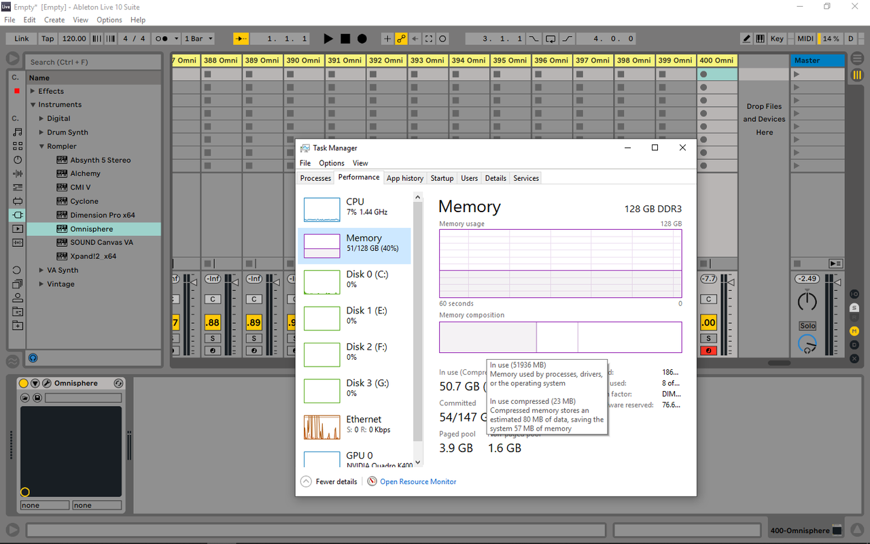Screen dimensions: 870x544
Task: Open the metronome settings dropdown arrow
Action: (x=177, y=39)
